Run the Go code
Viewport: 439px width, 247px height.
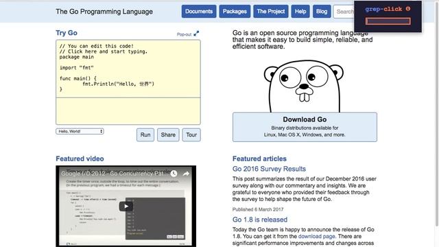[x=145, y=134]
